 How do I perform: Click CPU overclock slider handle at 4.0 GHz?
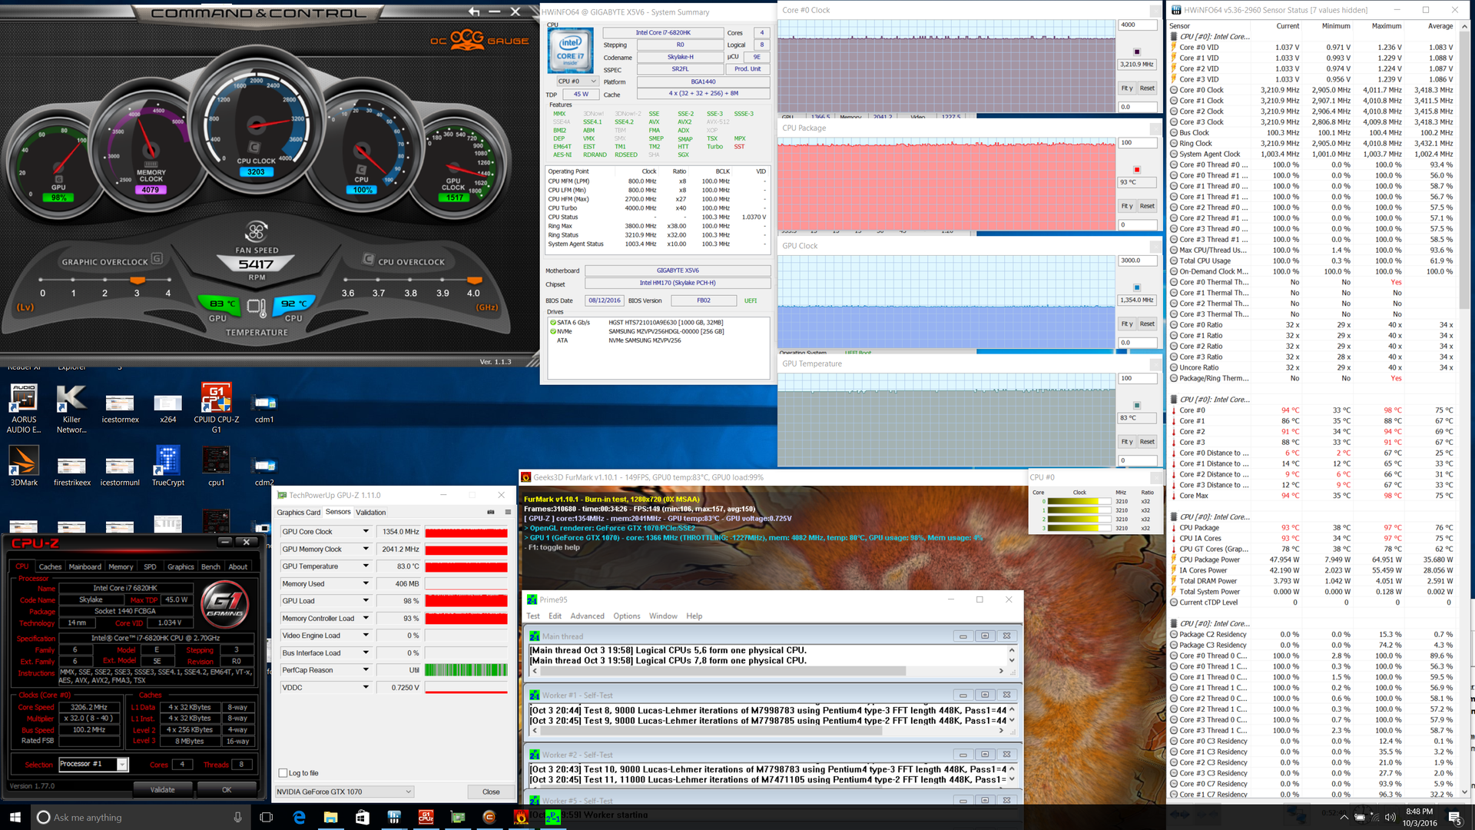(474, 281)
